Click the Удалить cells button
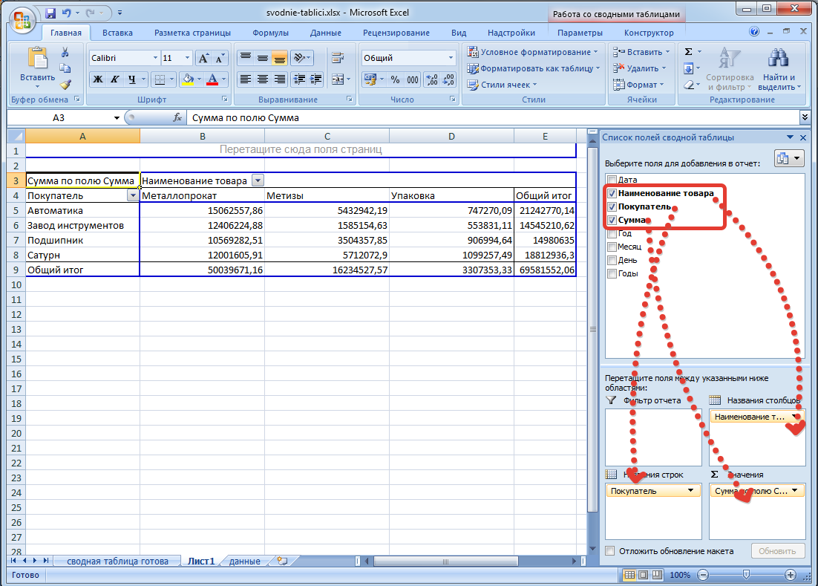Viewport: 818px width, 586px height. [x=640, y=68]
